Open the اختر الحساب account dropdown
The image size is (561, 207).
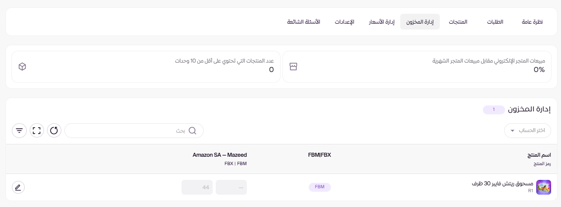[x=527, y=131]
